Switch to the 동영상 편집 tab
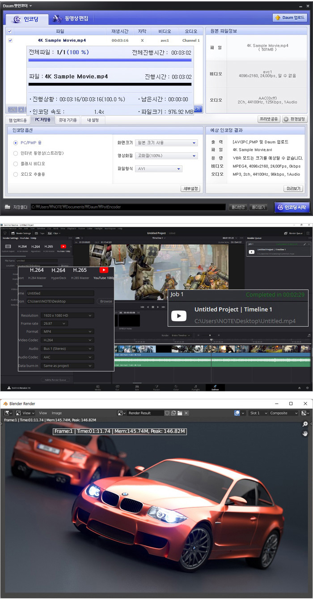 click(71, 18)
